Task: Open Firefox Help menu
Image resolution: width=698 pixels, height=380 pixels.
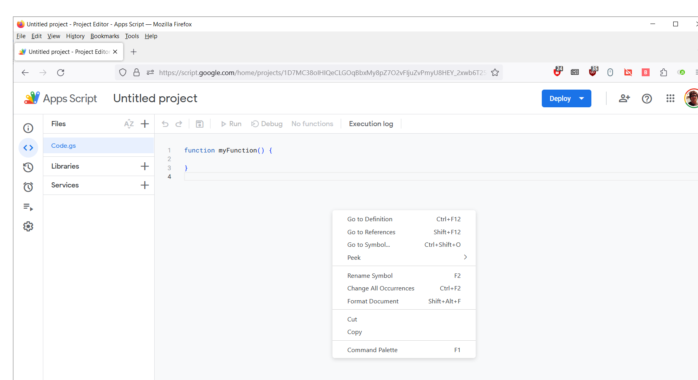Action: [151, 36]
